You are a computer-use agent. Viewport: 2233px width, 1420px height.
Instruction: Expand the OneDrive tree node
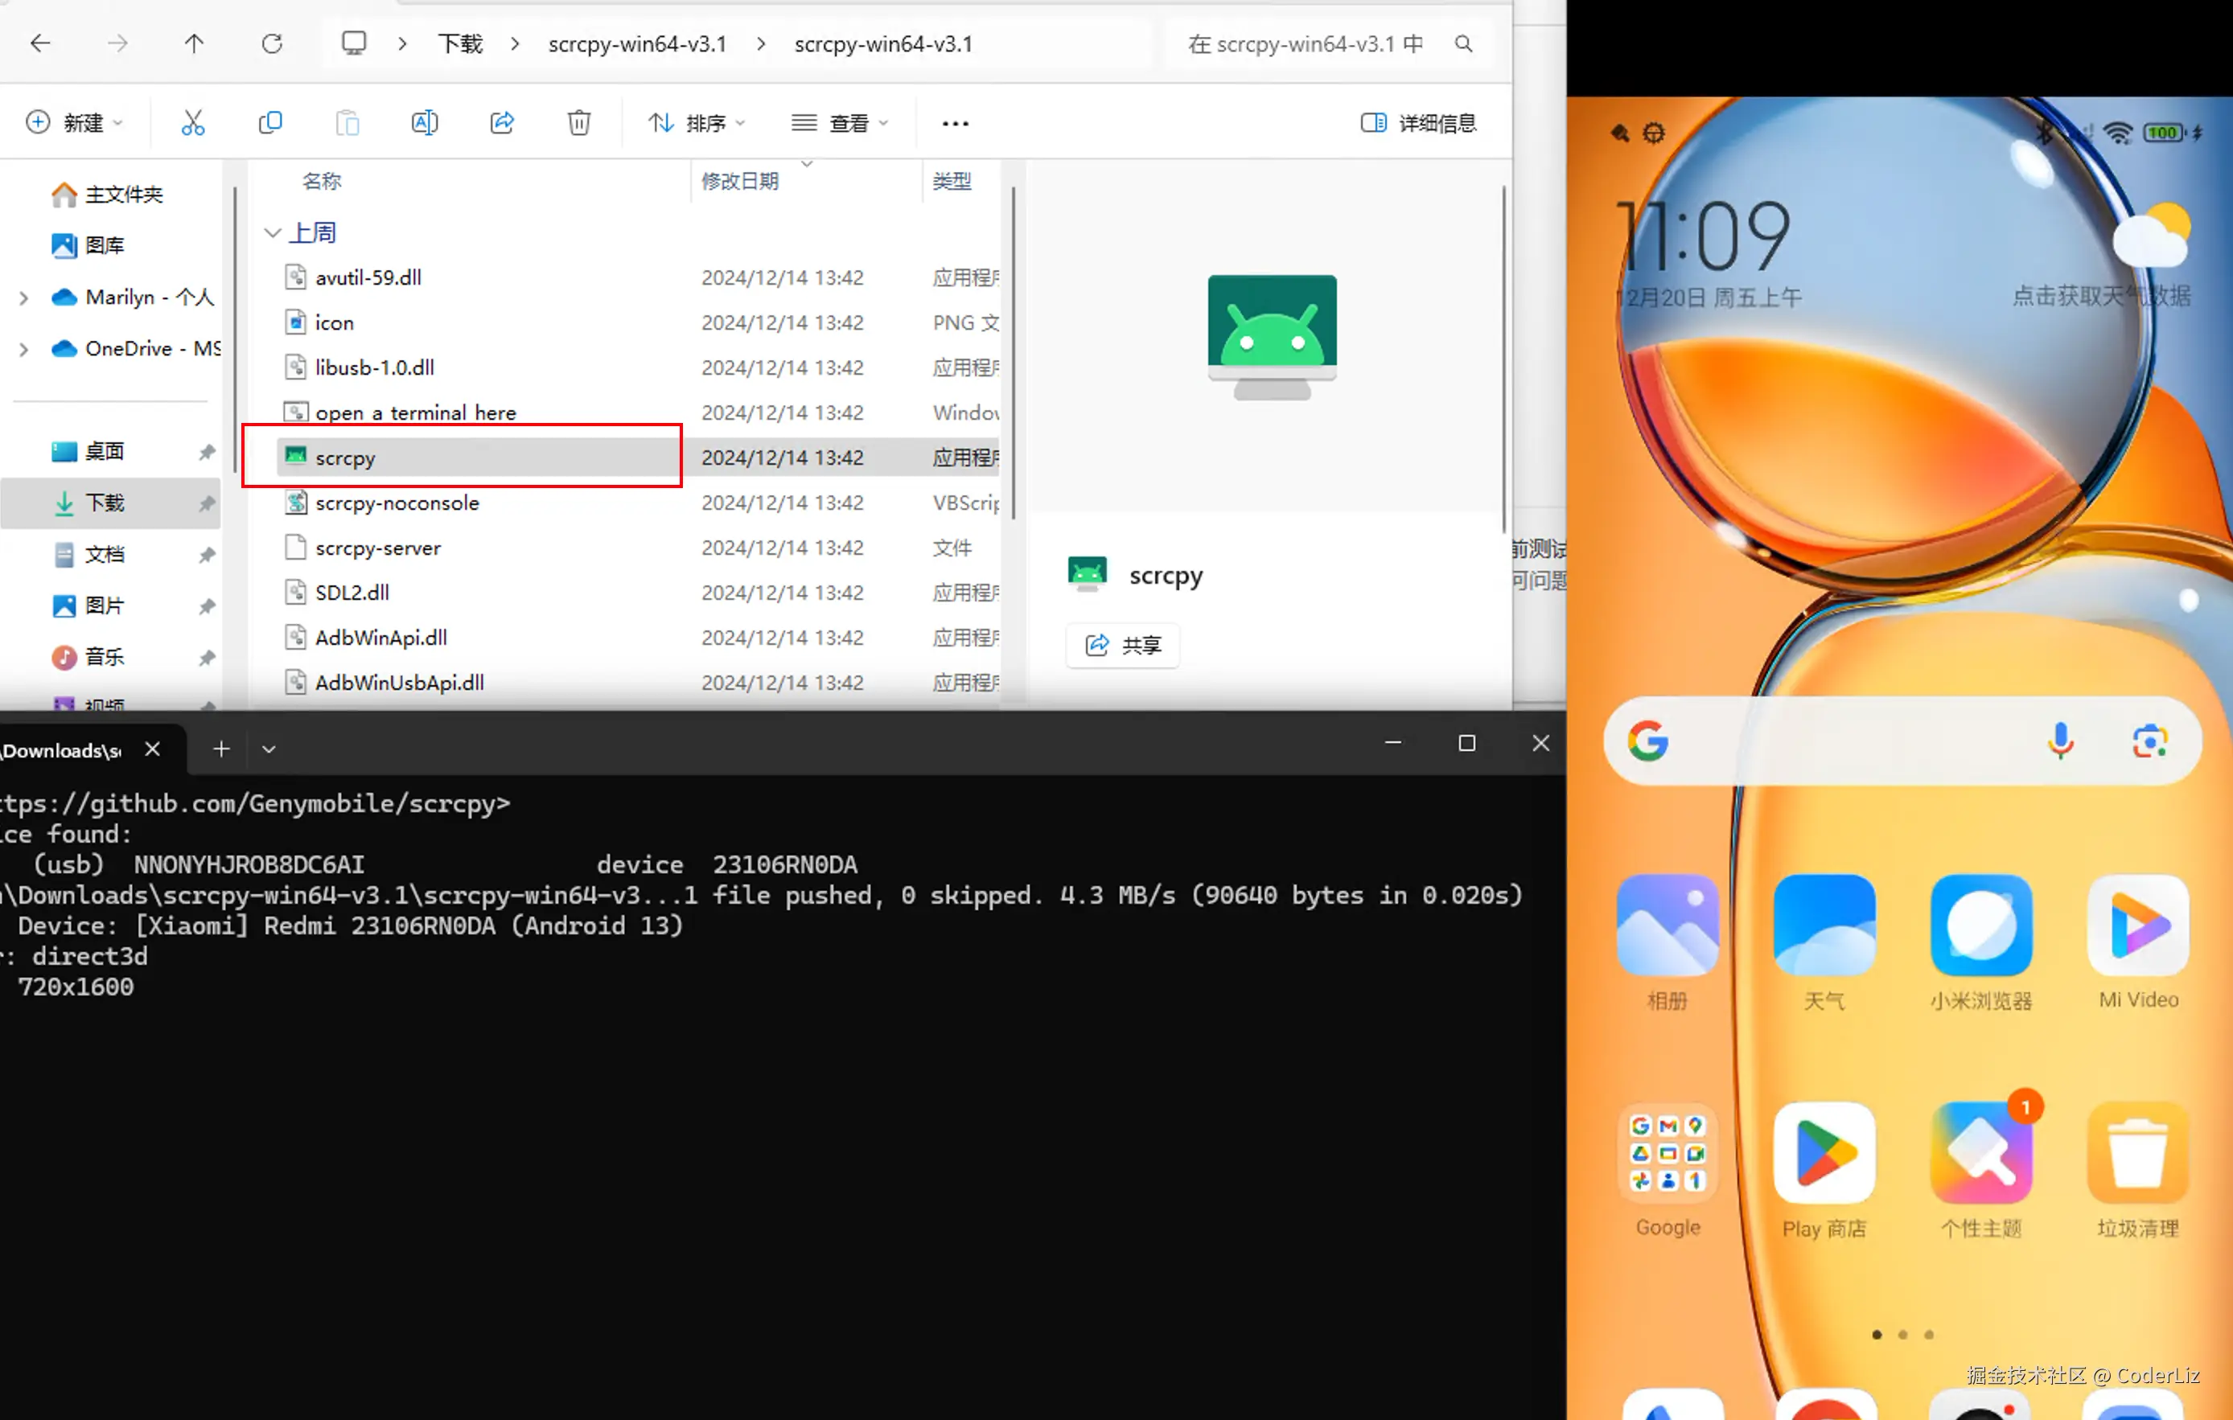point(24,350)
